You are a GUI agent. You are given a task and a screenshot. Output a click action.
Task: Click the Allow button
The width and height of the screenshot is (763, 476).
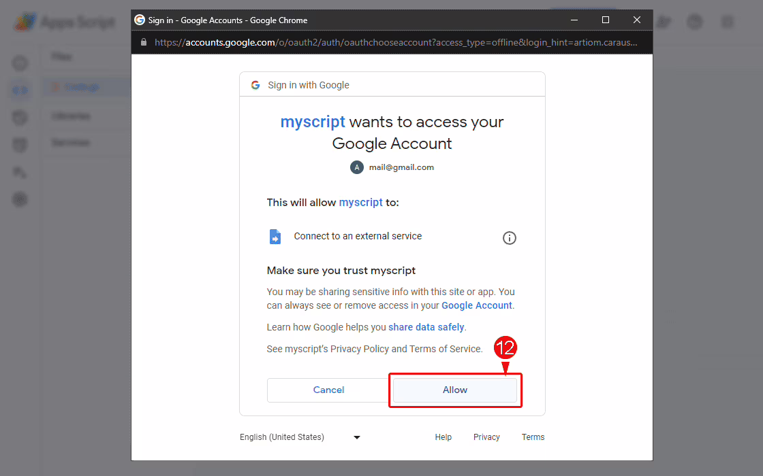click(x=455, y=390)
